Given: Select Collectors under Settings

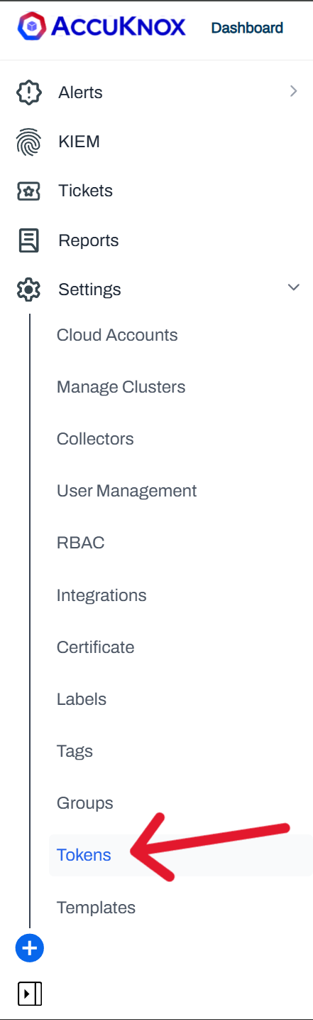Looking at the screenshot, I should click(95, 439).
